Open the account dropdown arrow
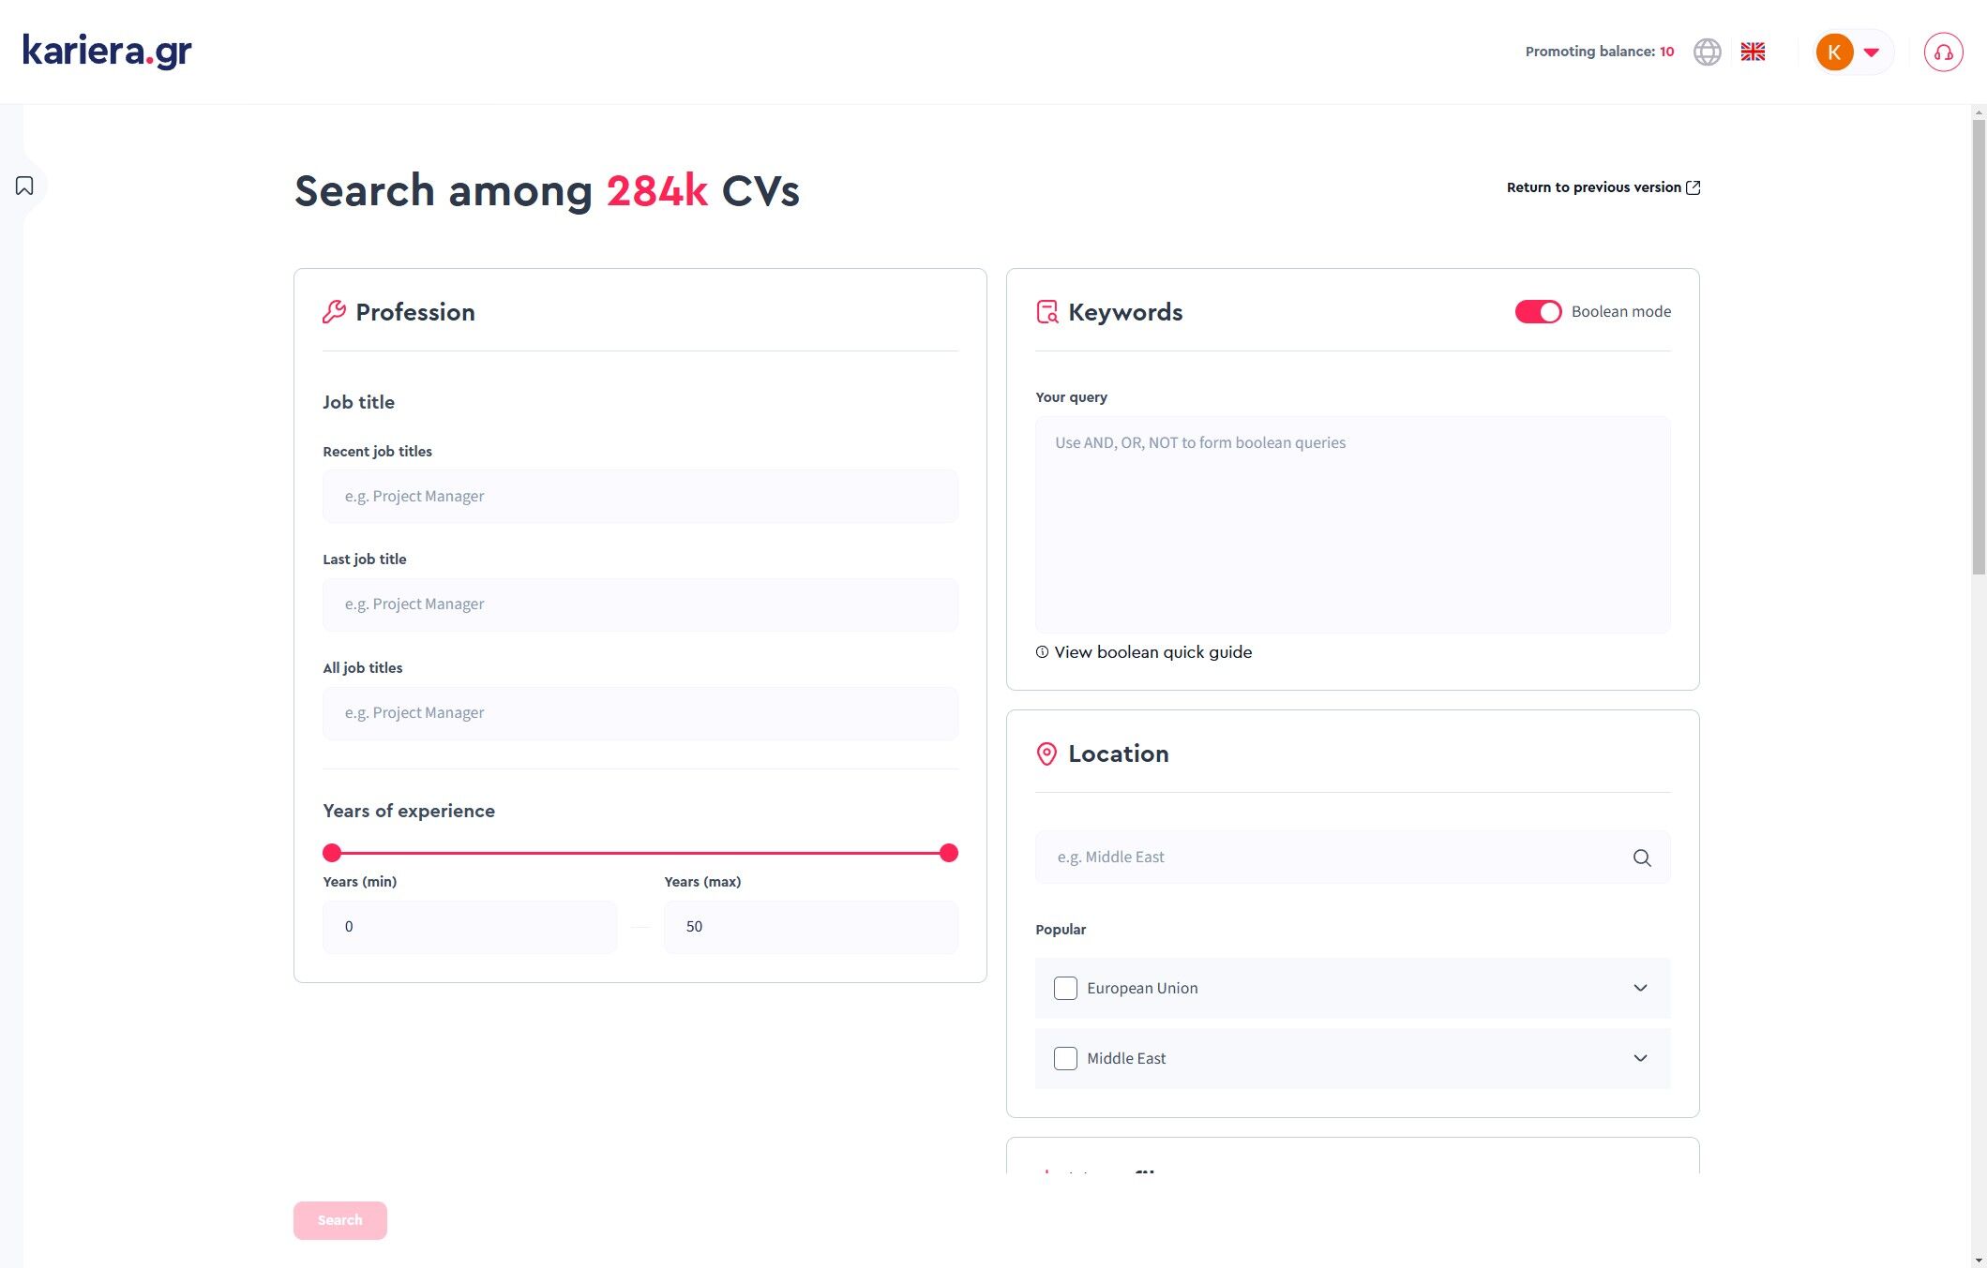 (1872, 52)
